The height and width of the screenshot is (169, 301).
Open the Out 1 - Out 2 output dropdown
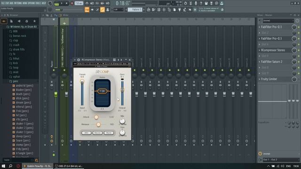pos(279,160)
